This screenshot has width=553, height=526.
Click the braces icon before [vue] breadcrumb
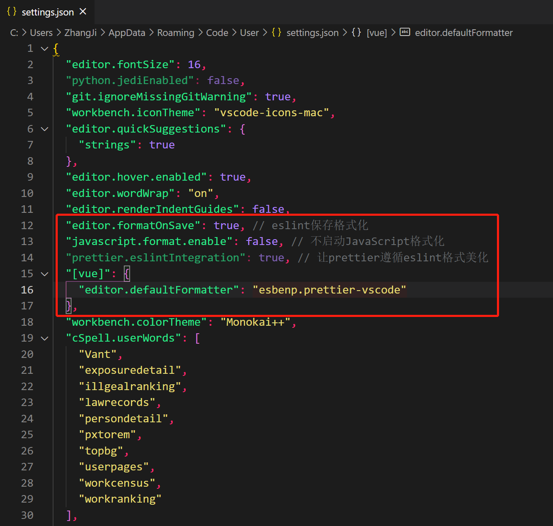click(356, 32)
